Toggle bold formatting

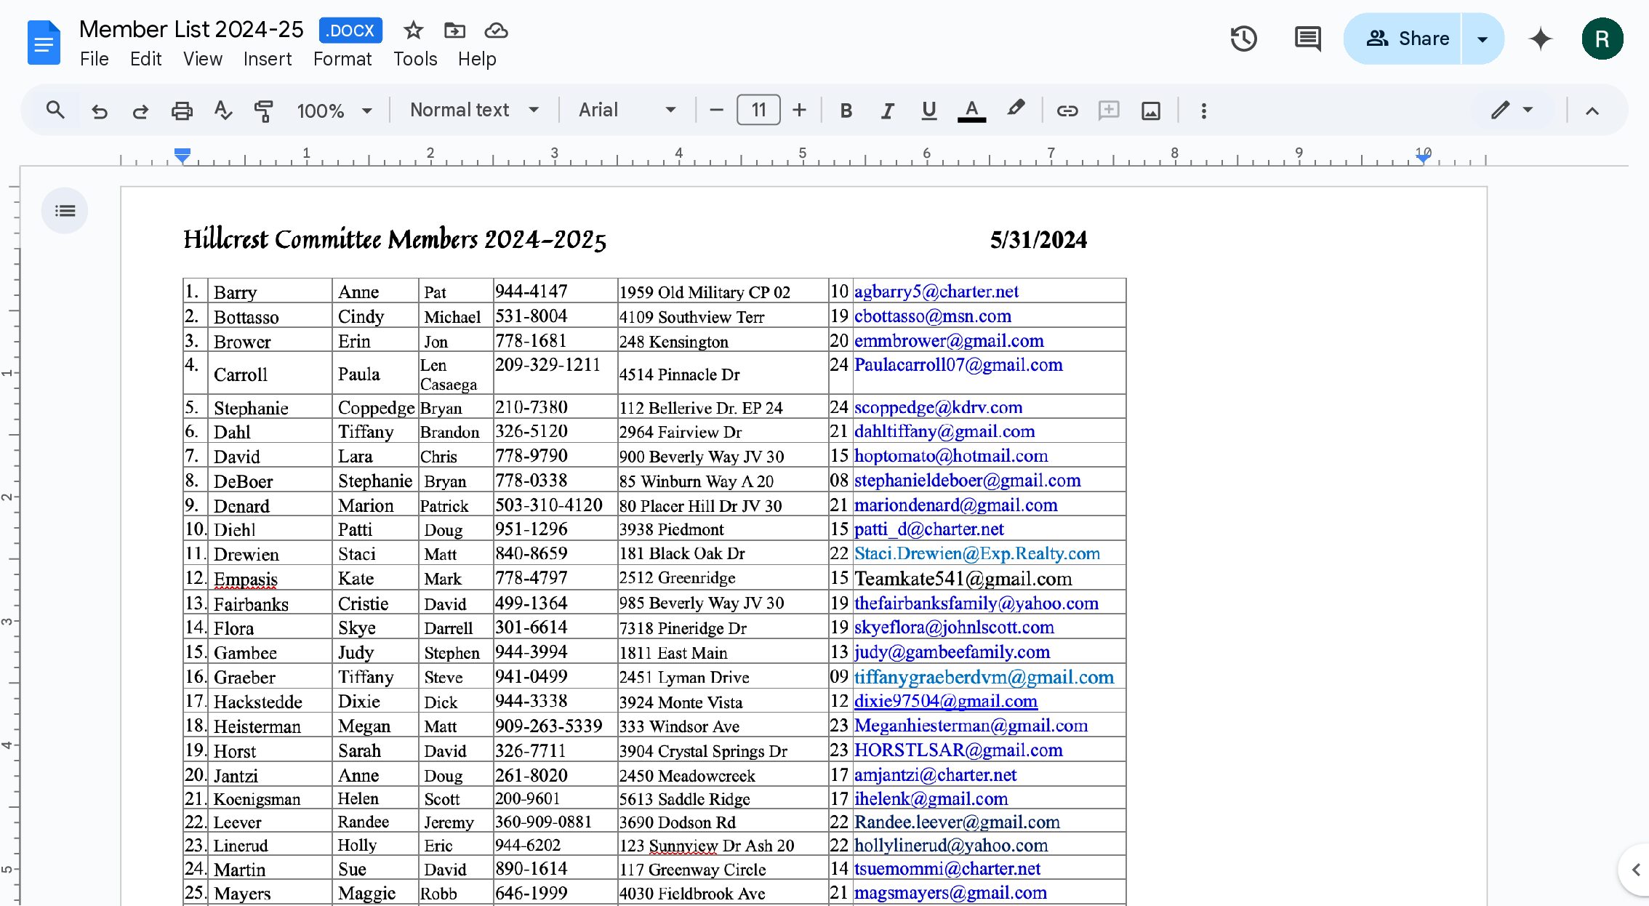pos(846,111)
